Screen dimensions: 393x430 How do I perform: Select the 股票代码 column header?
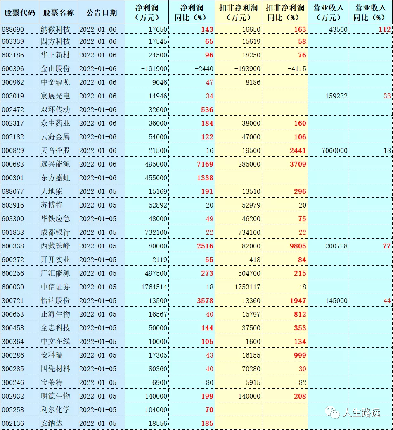(20, 12)
